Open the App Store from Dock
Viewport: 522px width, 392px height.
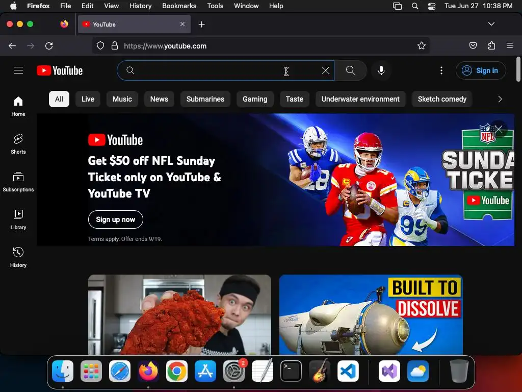pos(205,371)
